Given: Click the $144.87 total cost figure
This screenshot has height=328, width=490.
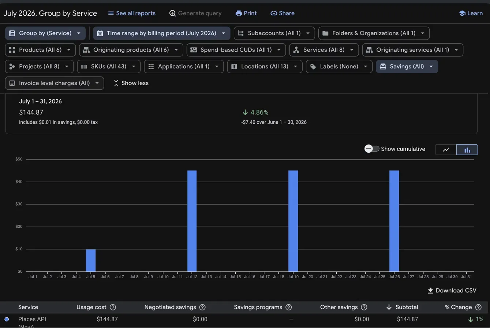Looking at the screenshot, I should (31, 112).
